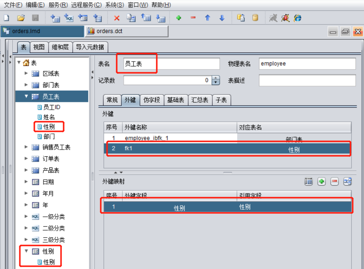This screenshot has width=364, height=269.
Task: Collapse the 员工表 tree node
Action: (26, 96)
